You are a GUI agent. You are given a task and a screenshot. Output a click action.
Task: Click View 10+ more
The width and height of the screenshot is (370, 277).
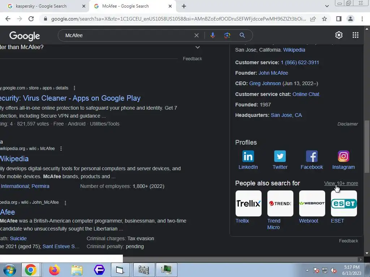click(341, 184)
